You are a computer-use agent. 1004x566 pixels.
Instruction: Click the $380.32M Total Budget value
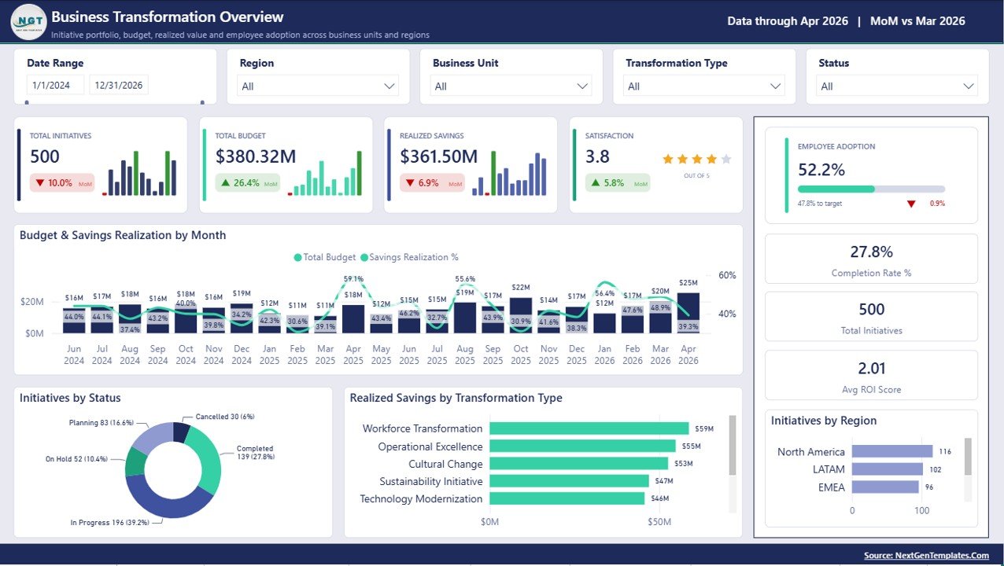[x=256, y=156]
